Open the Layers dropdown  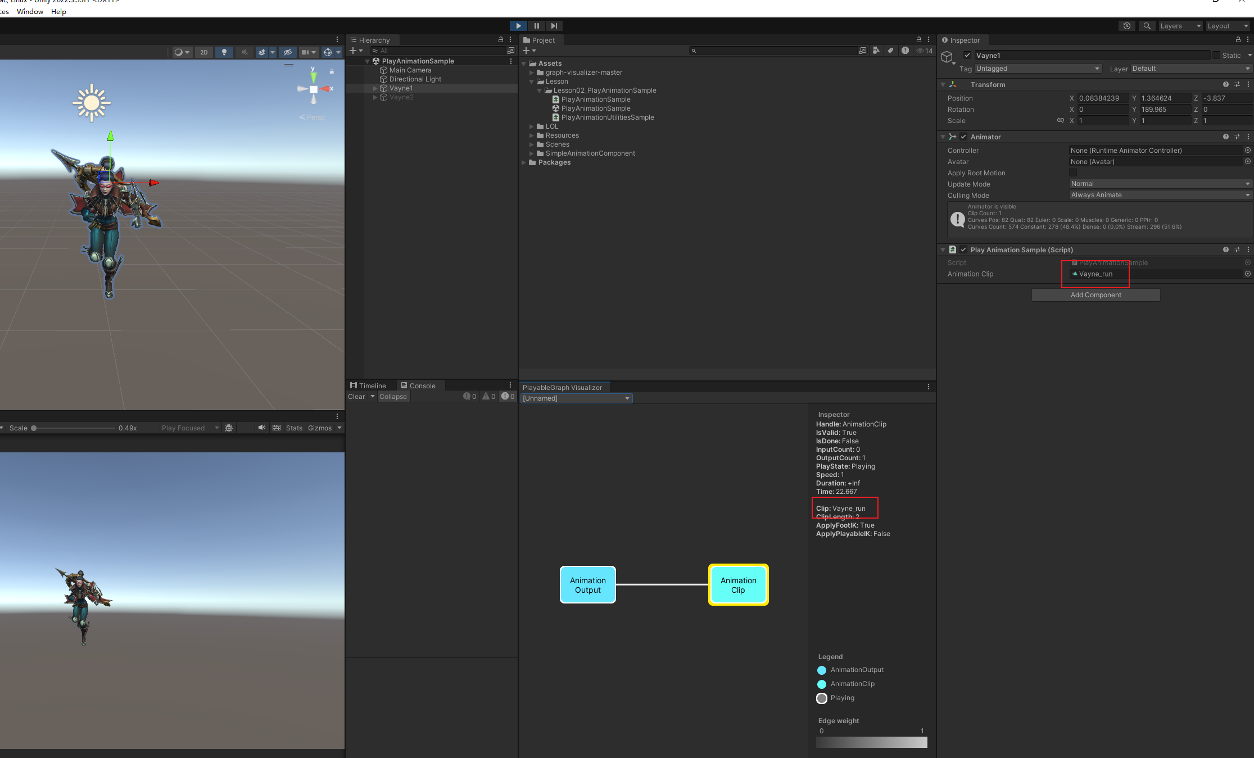pos(1180,26)
